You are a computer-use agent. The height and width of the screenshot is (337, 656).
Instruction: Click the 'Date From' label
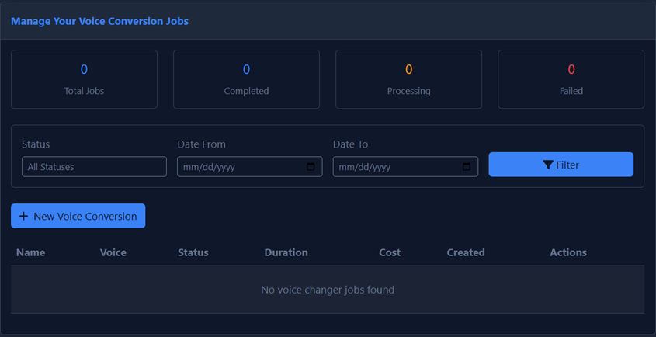(x=201, y=144)
